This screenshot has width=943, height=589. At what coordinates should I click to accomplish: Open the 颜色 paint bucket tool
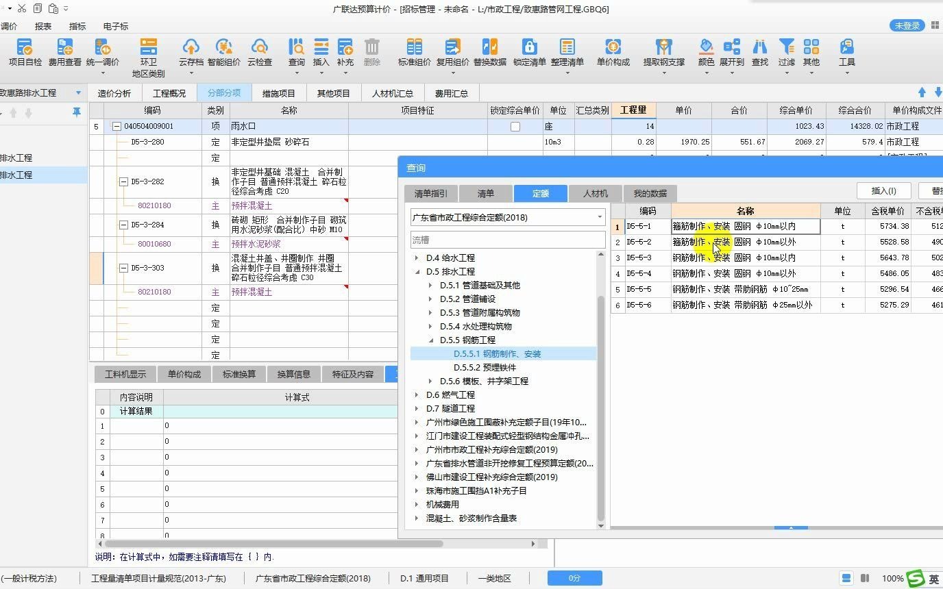[706, 53]
